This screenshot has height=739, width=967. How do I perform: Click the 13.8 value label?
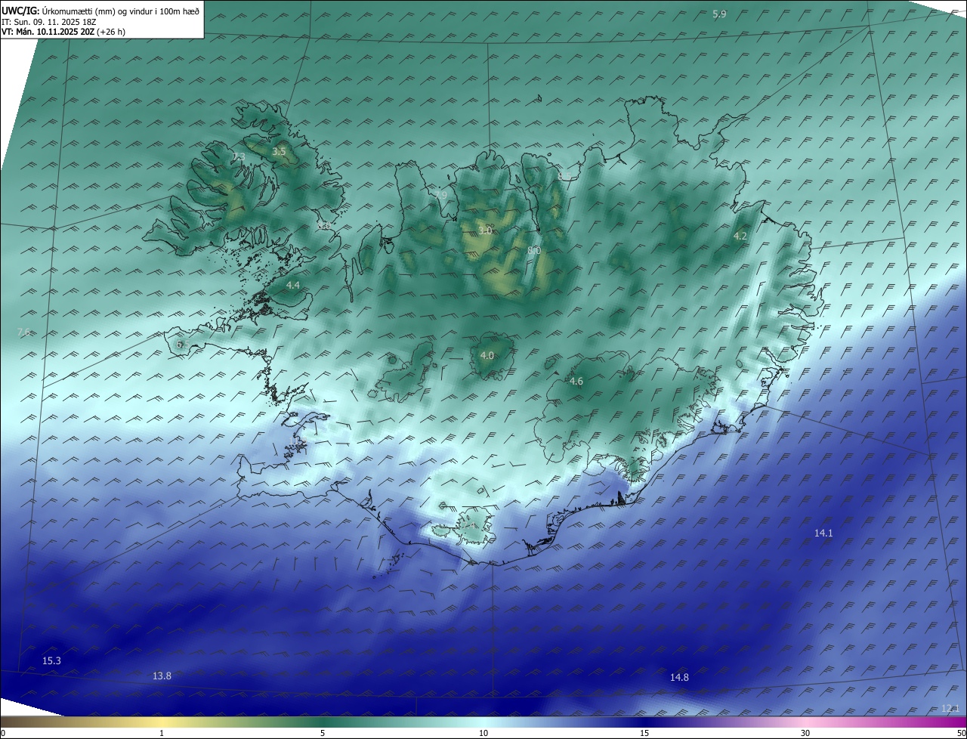tap(162, 676)
